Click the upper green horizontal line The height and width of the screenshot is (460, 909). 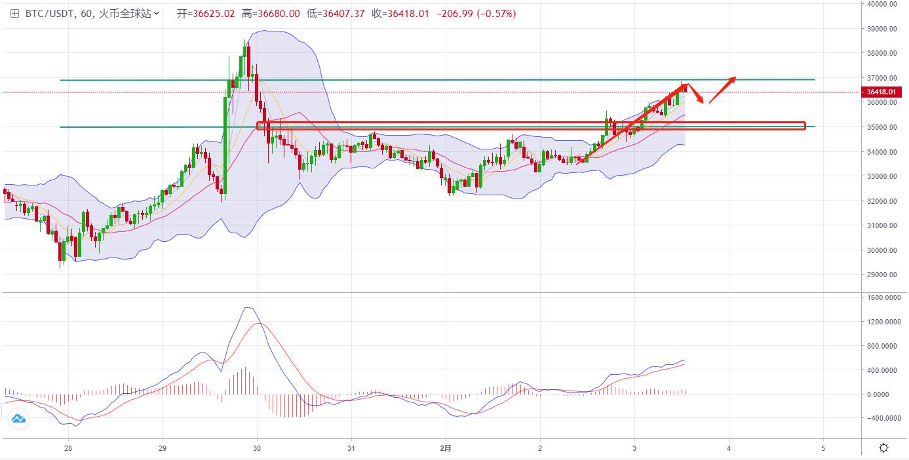click(x=393, y=80)
